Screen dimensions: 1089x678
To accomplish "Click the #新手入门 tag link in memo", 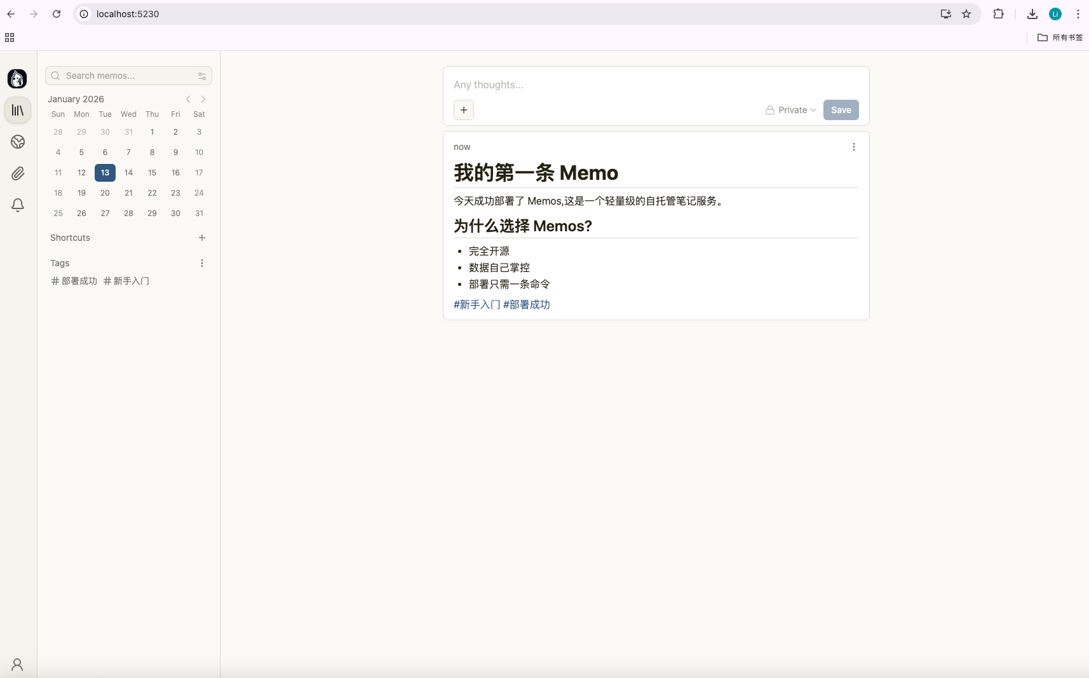I will click(x=477, y=304).
